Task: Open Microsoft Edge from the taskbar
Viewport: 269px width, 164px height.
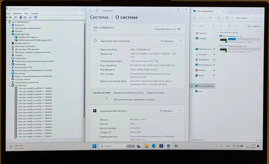Action: pyautogui.click(x=154, y=146)
